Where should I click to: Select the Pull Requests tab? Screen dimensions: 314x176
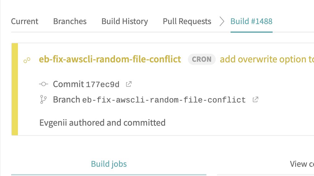coord(187,21)
